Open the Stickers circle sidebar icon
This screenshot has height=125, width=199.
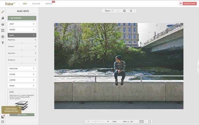click(3, 37)
